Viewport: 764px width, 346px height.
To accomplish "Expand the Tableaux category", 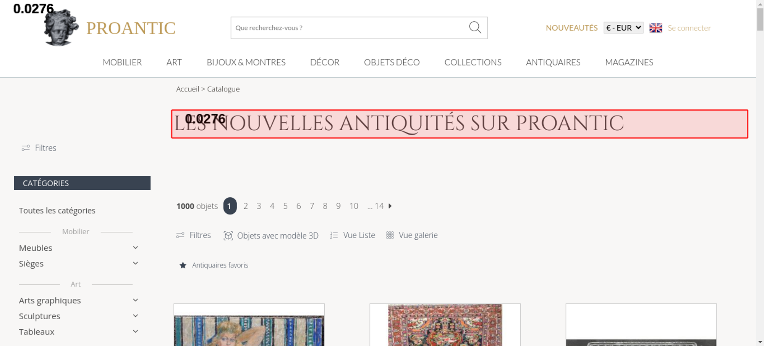I will 135,332.
